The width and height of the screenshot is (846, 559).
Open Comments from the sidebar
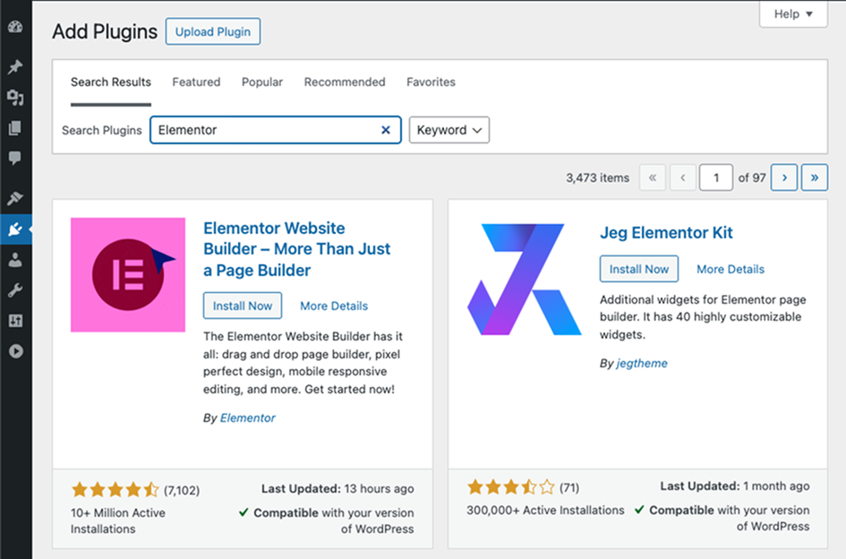(x=15, y=159)
